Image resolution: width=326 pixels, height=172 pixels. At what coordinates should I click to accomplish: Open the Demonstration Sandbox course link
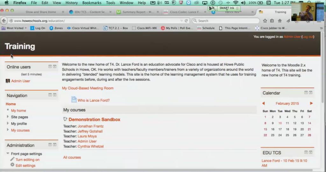tap(94, 120)
